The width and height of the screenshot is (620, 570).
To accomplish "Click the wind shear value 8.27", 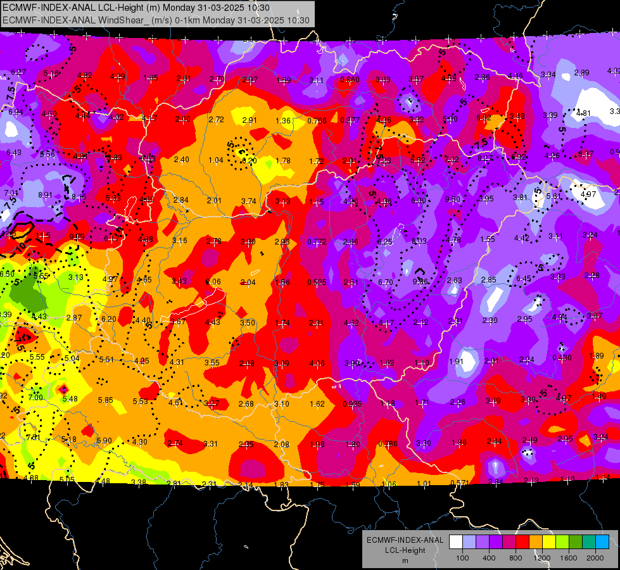I will [x=485, y=158].
